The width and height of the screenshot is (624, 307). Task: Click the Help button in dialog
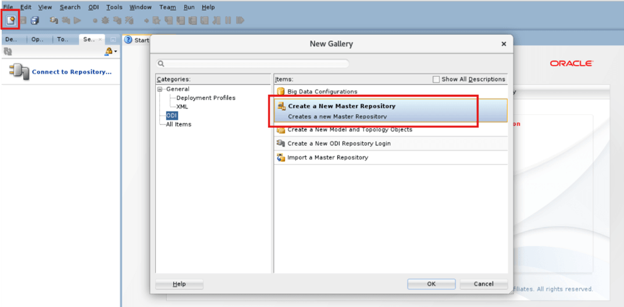point(179,284)
